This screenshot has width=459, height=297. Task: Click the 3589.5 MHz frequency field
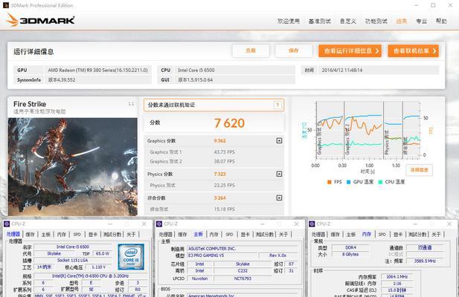425,261
